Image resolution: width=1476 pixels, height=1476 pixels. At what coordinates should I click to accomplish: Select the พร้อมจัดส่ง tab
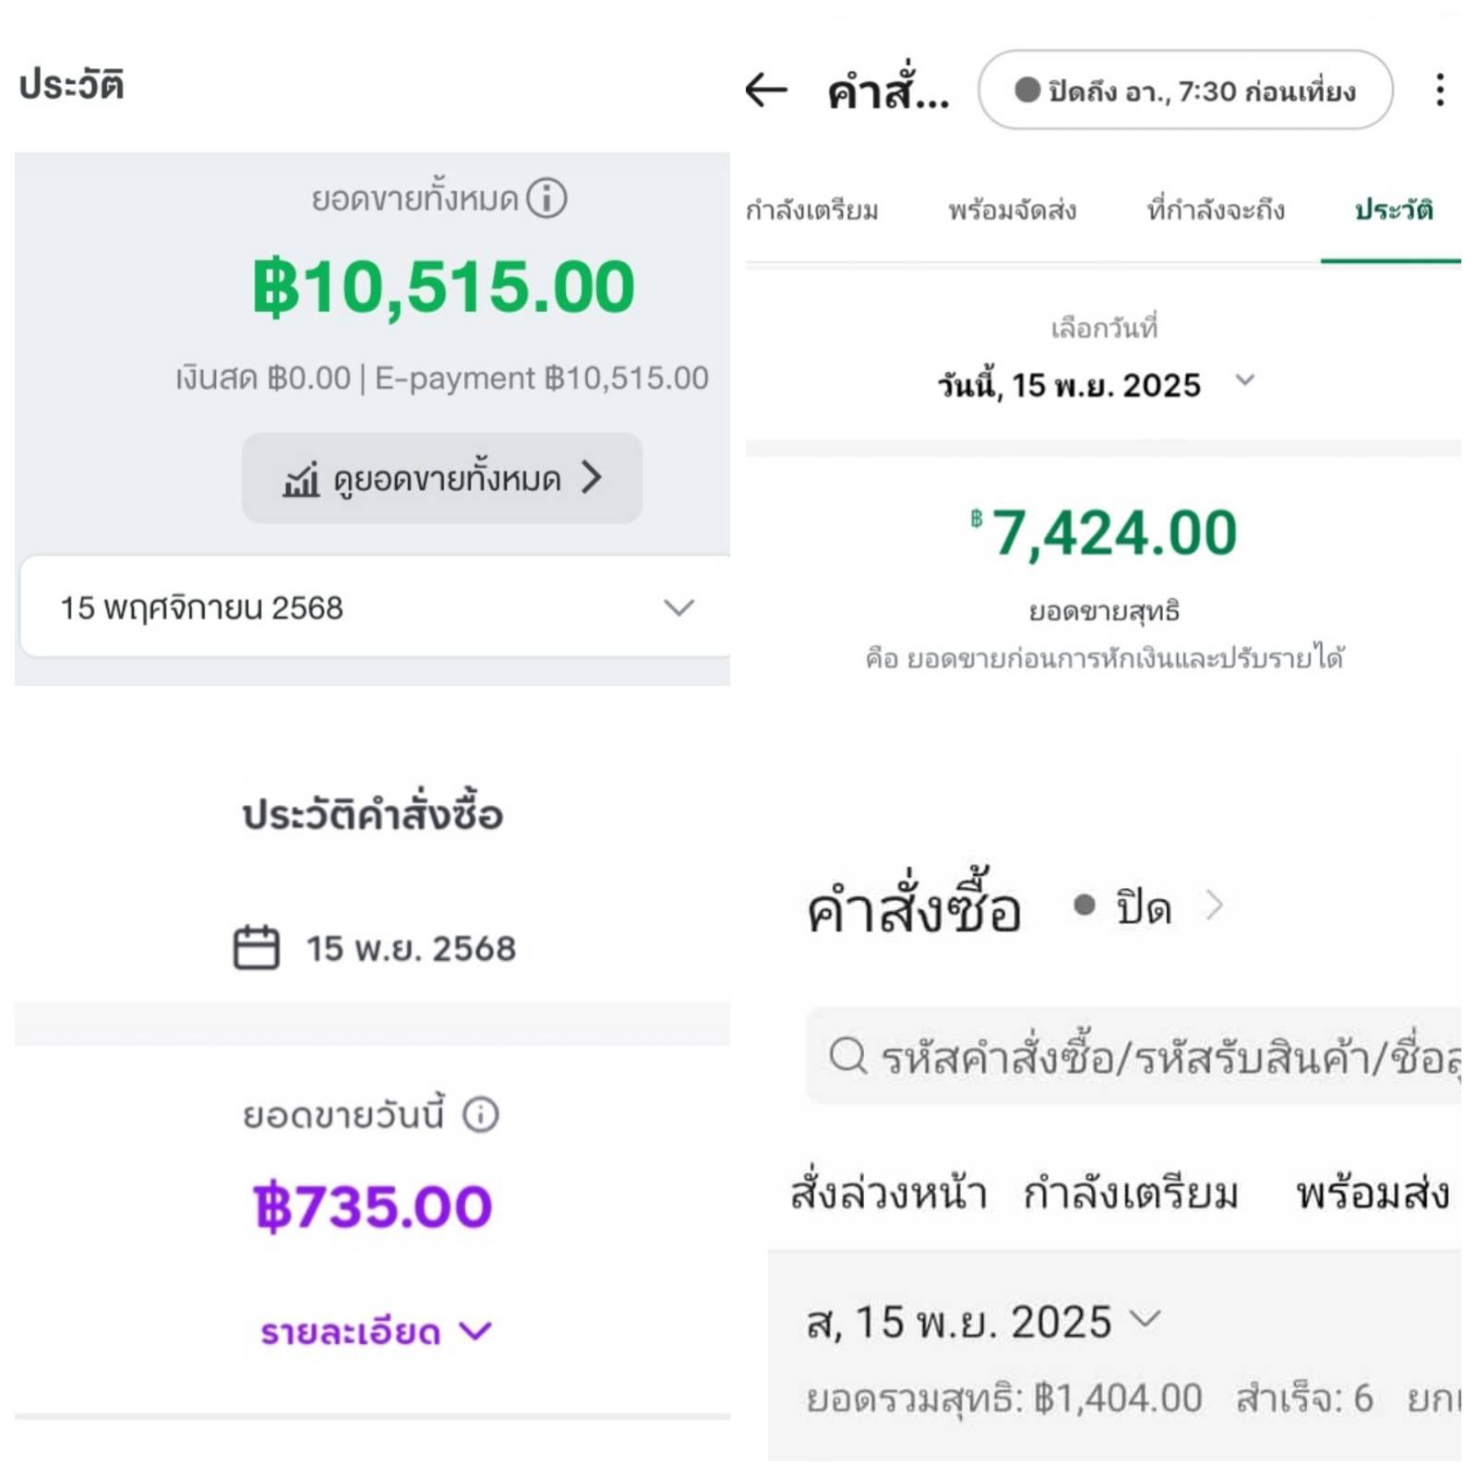tap(1012, 210)
